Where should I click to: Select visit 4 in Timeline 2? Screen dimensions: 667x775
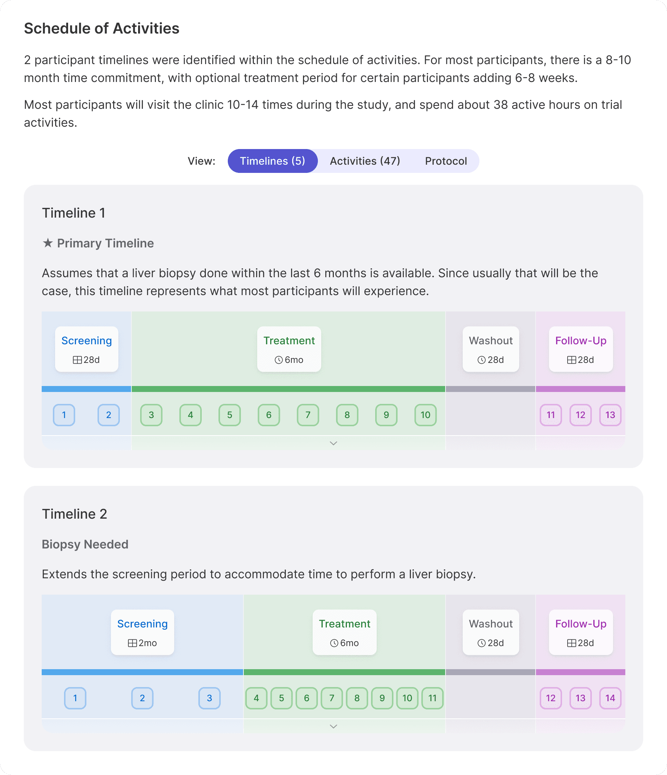pos(256,698)
